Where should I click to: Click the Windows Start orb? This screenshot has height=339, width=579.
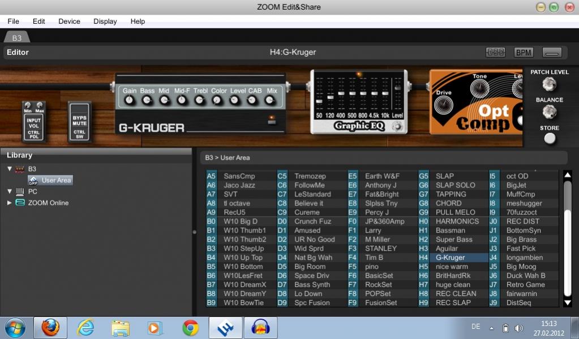[15, 328]
